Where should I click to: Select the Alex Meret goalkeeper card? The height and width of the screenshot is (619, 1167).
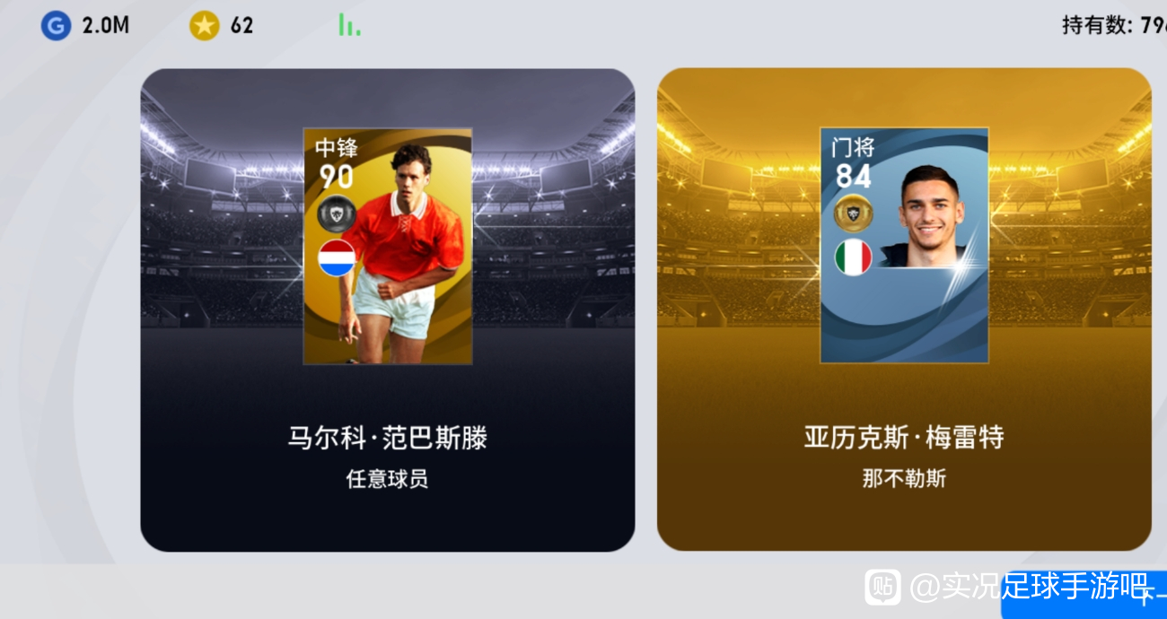pyautogui.click(x=904, y=245)
